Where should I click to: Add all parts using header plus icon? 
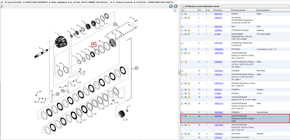point(182,10)
